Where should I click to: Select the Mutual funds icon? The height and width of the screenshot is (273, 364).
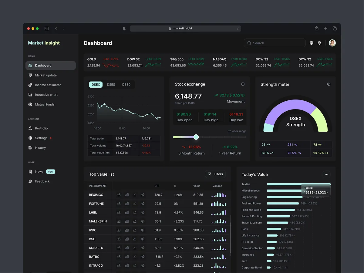pyautogui.click(x=30, y=104)
